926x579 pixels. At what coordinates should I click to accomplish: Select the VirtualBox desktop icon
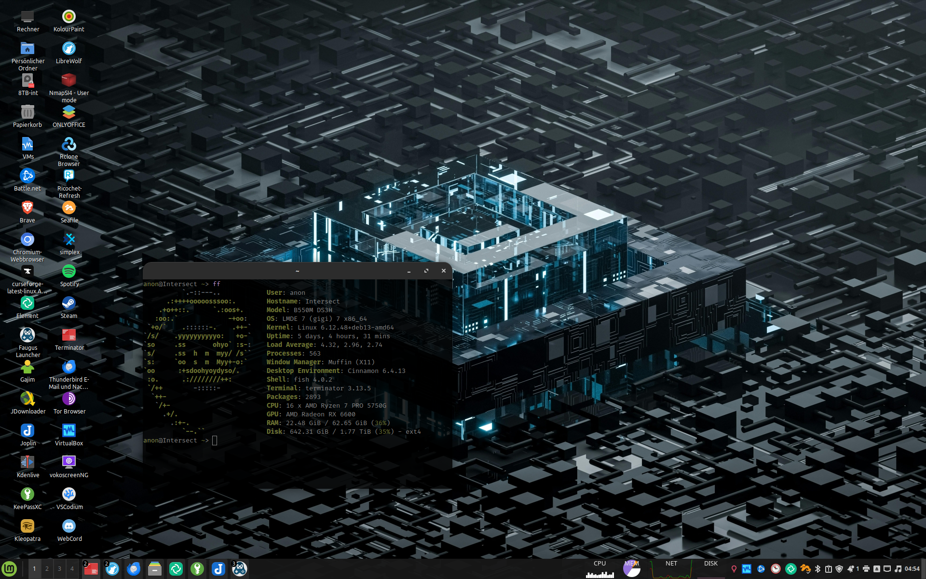(x=69, y=431)
